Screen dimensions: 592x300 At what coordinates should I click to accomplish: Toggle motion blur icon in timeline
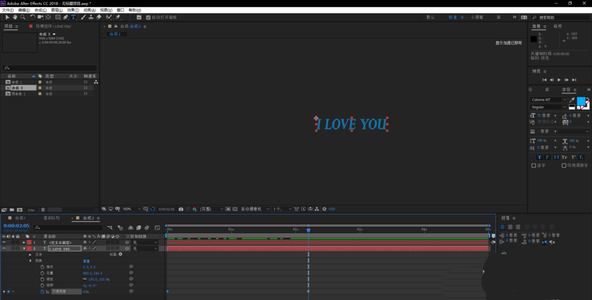(147, 228)
